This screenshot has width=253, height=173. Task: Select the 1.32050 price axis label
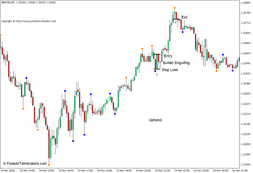coord(245,144)
